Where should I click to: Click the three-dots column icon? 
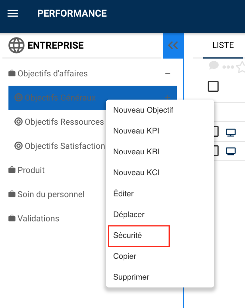[228, 67]
